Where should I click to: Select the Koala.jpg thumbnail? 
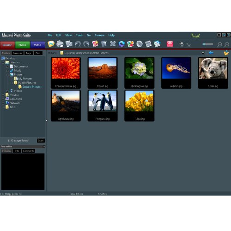(213, 73)
